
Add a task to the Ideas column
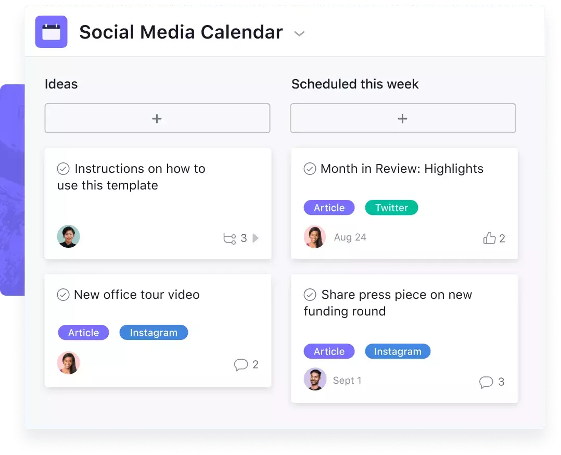click(x=157, y=119)
